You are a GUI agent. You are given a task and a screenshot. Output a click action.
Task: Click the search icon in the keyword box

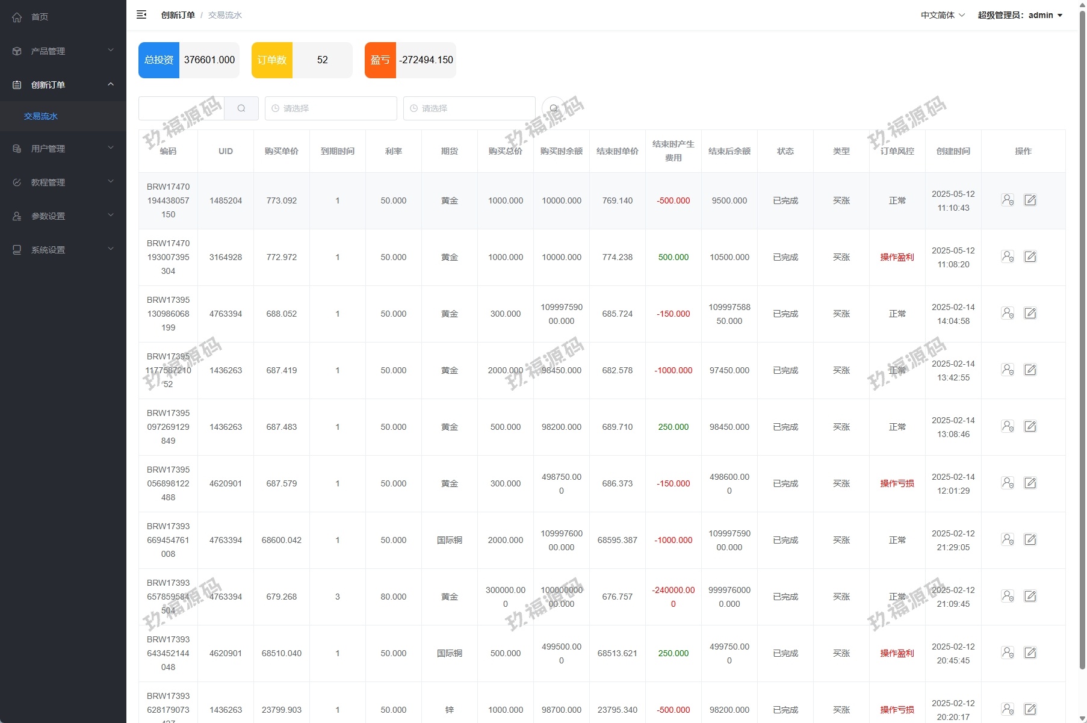point(241,108)
